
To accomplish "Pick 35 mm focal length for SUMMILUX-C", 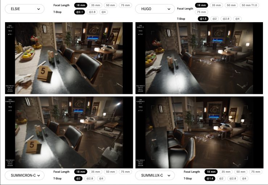I will pos(225,172).
